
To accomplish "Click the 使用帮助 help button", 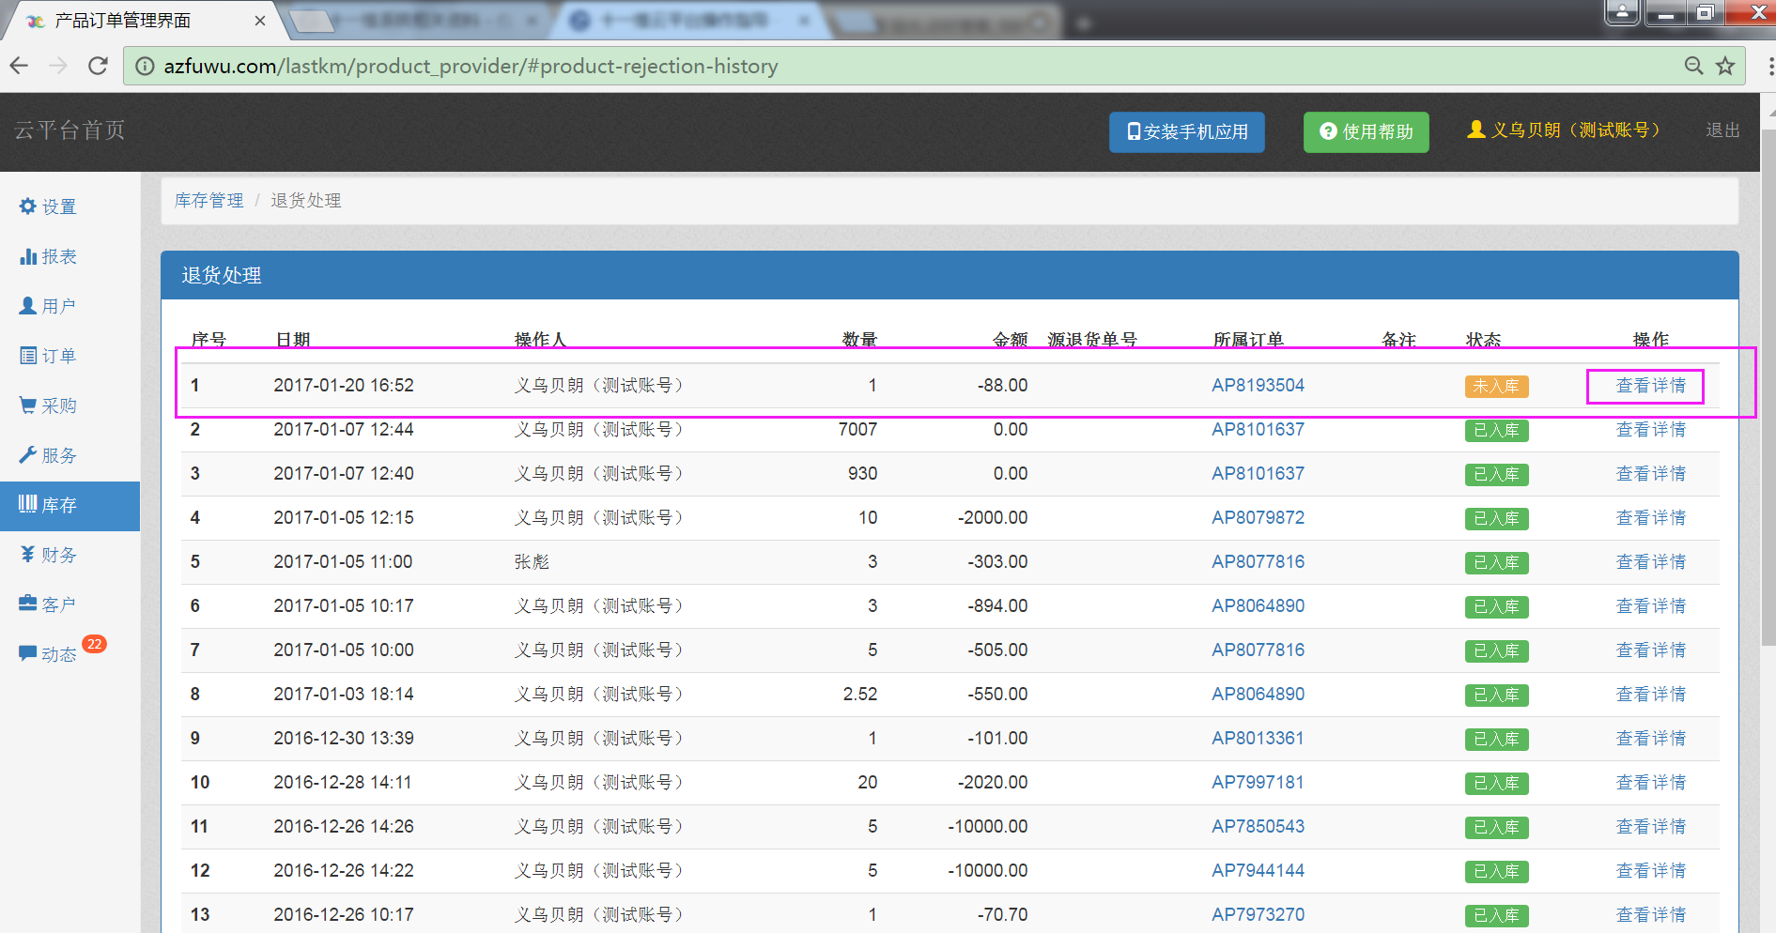I will [x=1367, y=132].
